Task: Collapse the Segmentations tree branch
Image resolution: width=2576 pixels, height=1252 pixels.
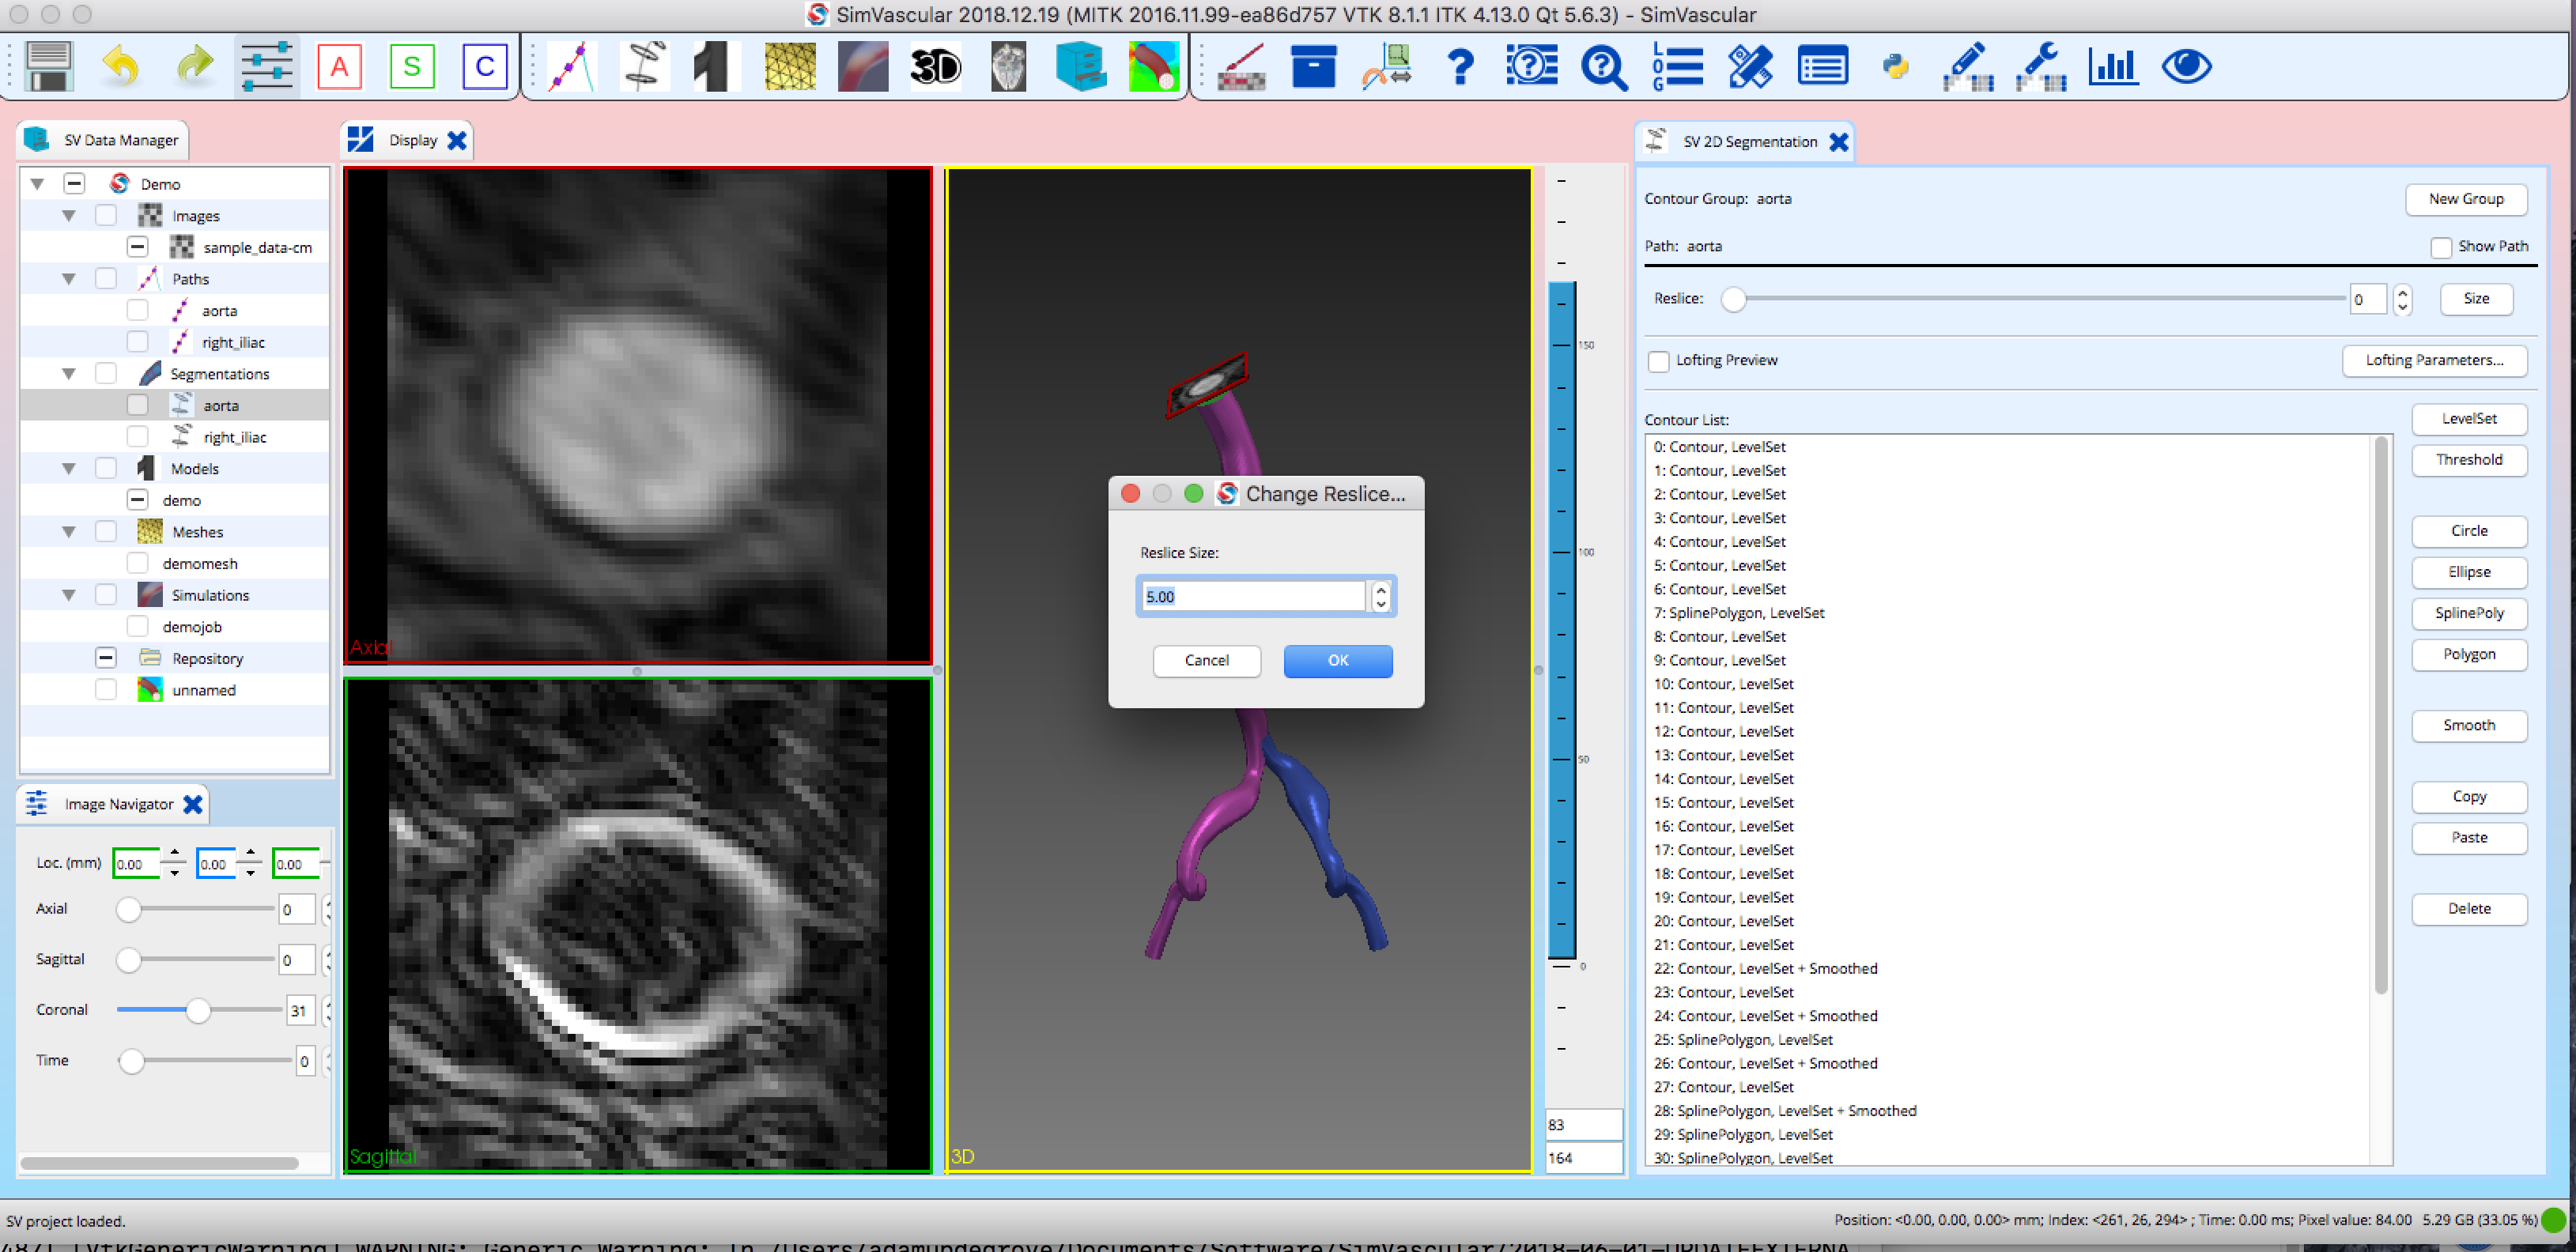Action: pyautogui.click(x=68, y=373)
